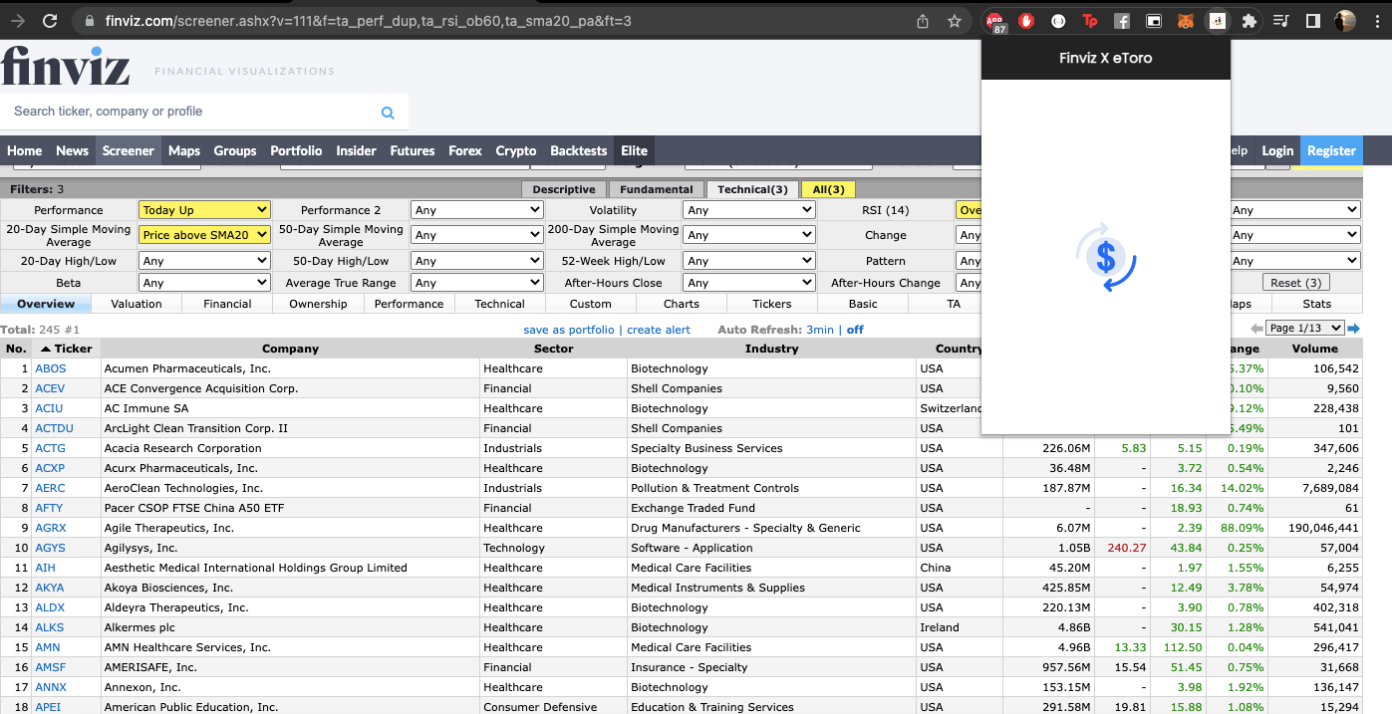Open Crypto in the navigation bar
This screenshot has width=1392, height=714.
(x=516, y=150)
